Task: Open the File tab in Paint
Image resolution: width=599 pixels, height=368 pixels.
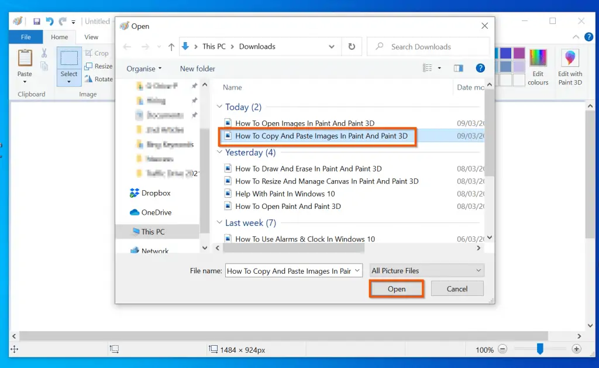Action: coord(26,37)
